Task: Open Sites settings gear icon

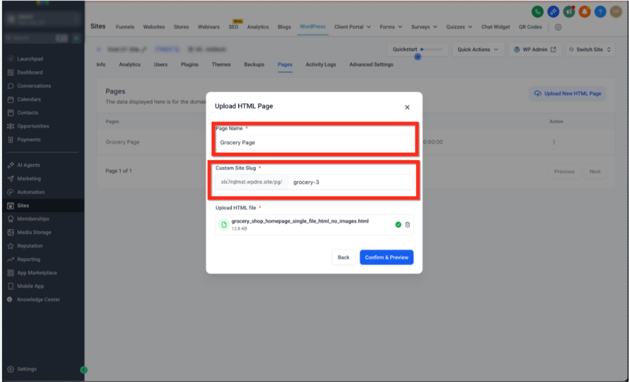Action: coord(558,27)
